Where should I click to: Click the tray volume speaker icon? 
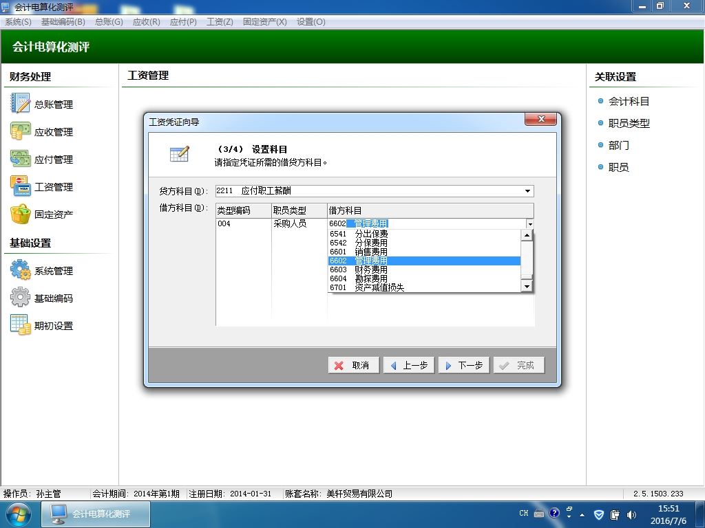coord(631,514)
